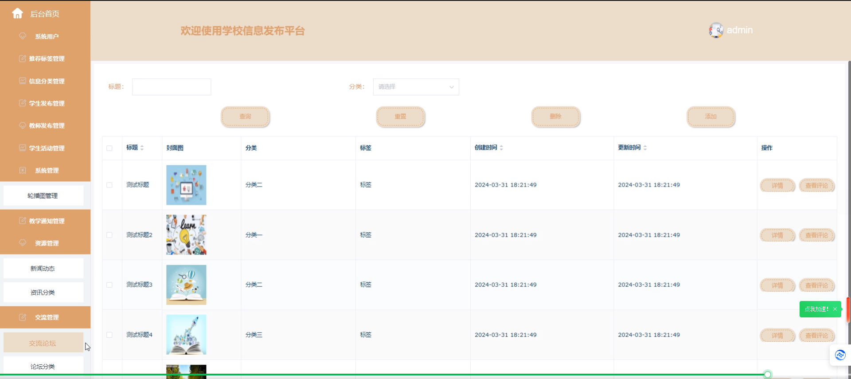Click the icon beside 系统管理
This screenshot has height=379, width=851.
pyautogui.click(x=23, y=170)
